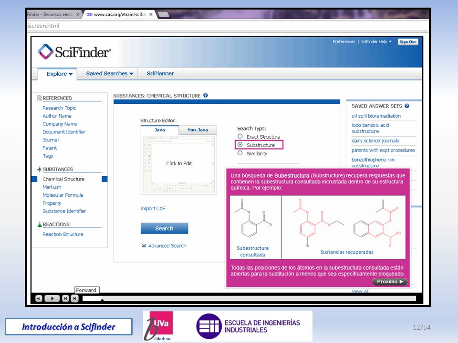Open Document Identifier search
This screenshot has height=343, width=458.
(x=64, y=132)
